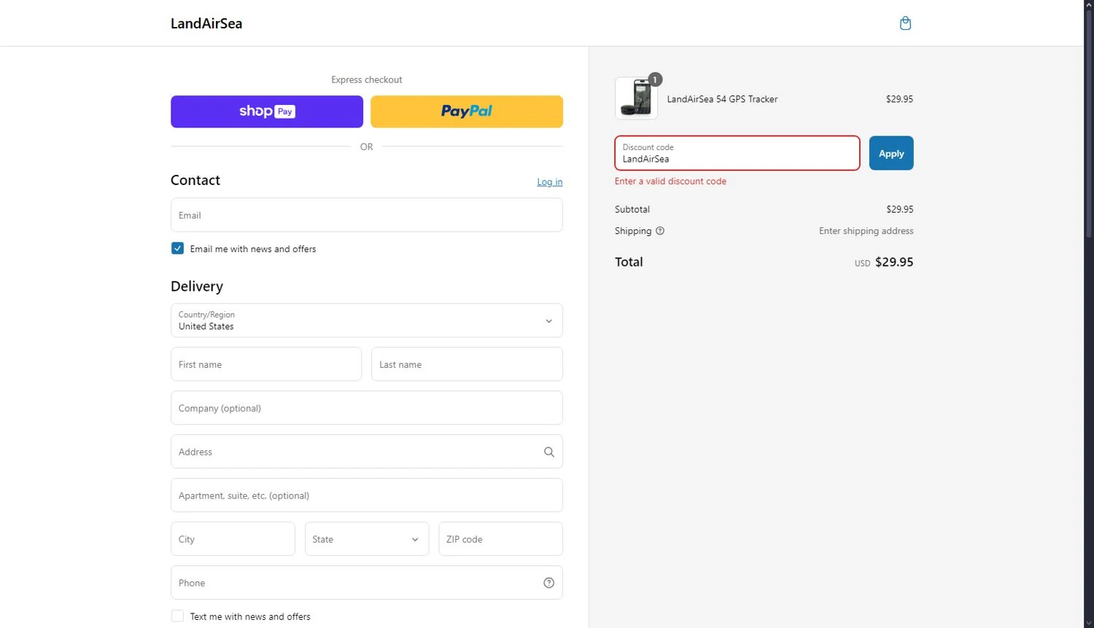Click the 'Enter shipping address' text
This screenshot has height=628, width=1094.
click(x=866, y=231)
